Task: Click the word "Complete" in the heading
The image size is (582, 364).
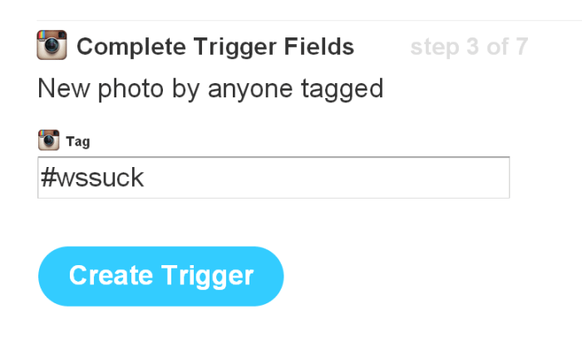Action: pos(127,47)
